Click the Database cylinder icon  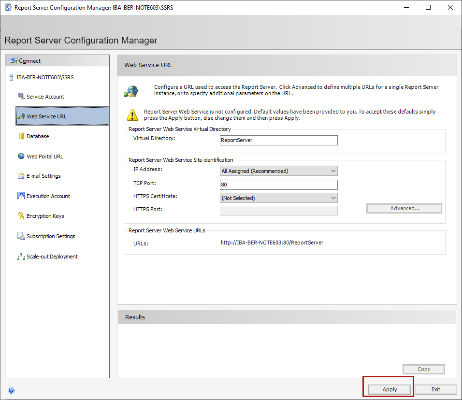tap(21, 136)
